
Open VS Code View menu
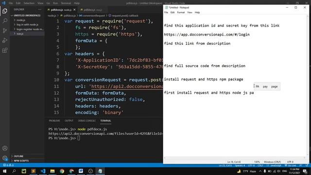point(40,3)
